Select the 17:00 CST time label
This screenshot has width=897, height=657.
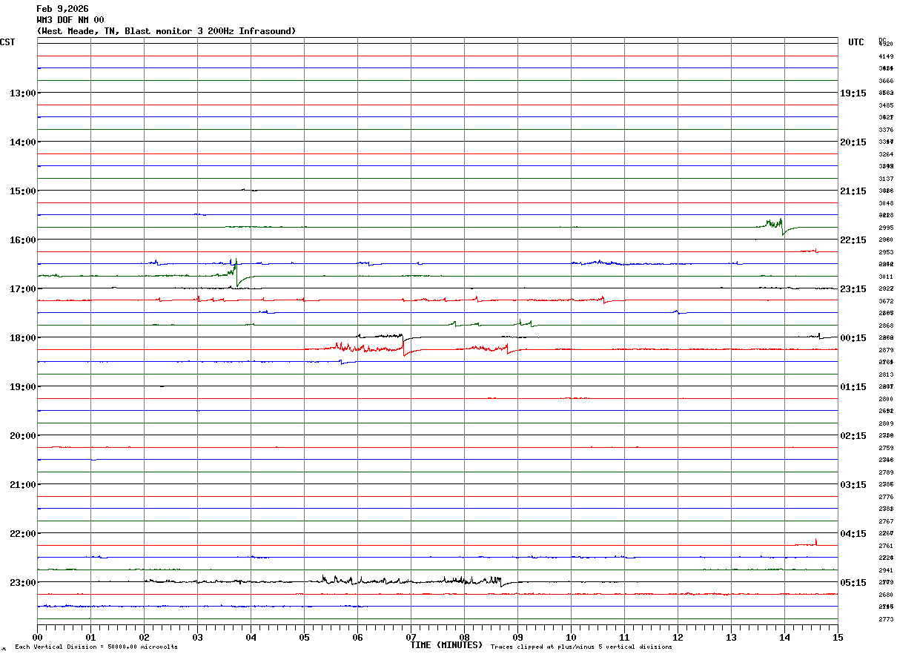pos(22,289)
